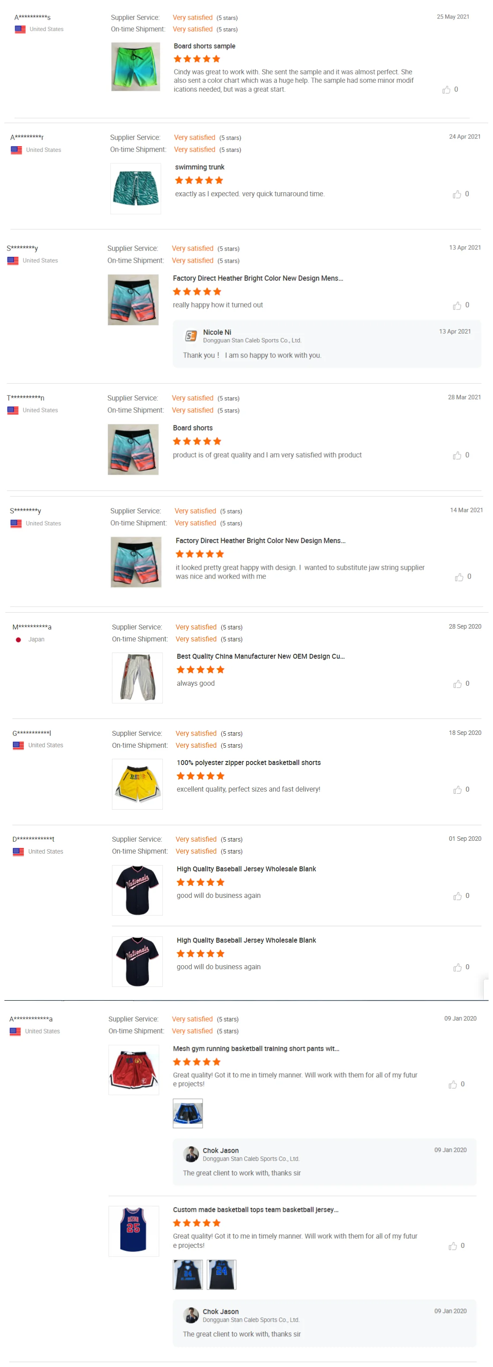This screenshot has width=493, height=1367.
Task: View the red mesh basketball shorts product image
Action: click(134, 1069)
